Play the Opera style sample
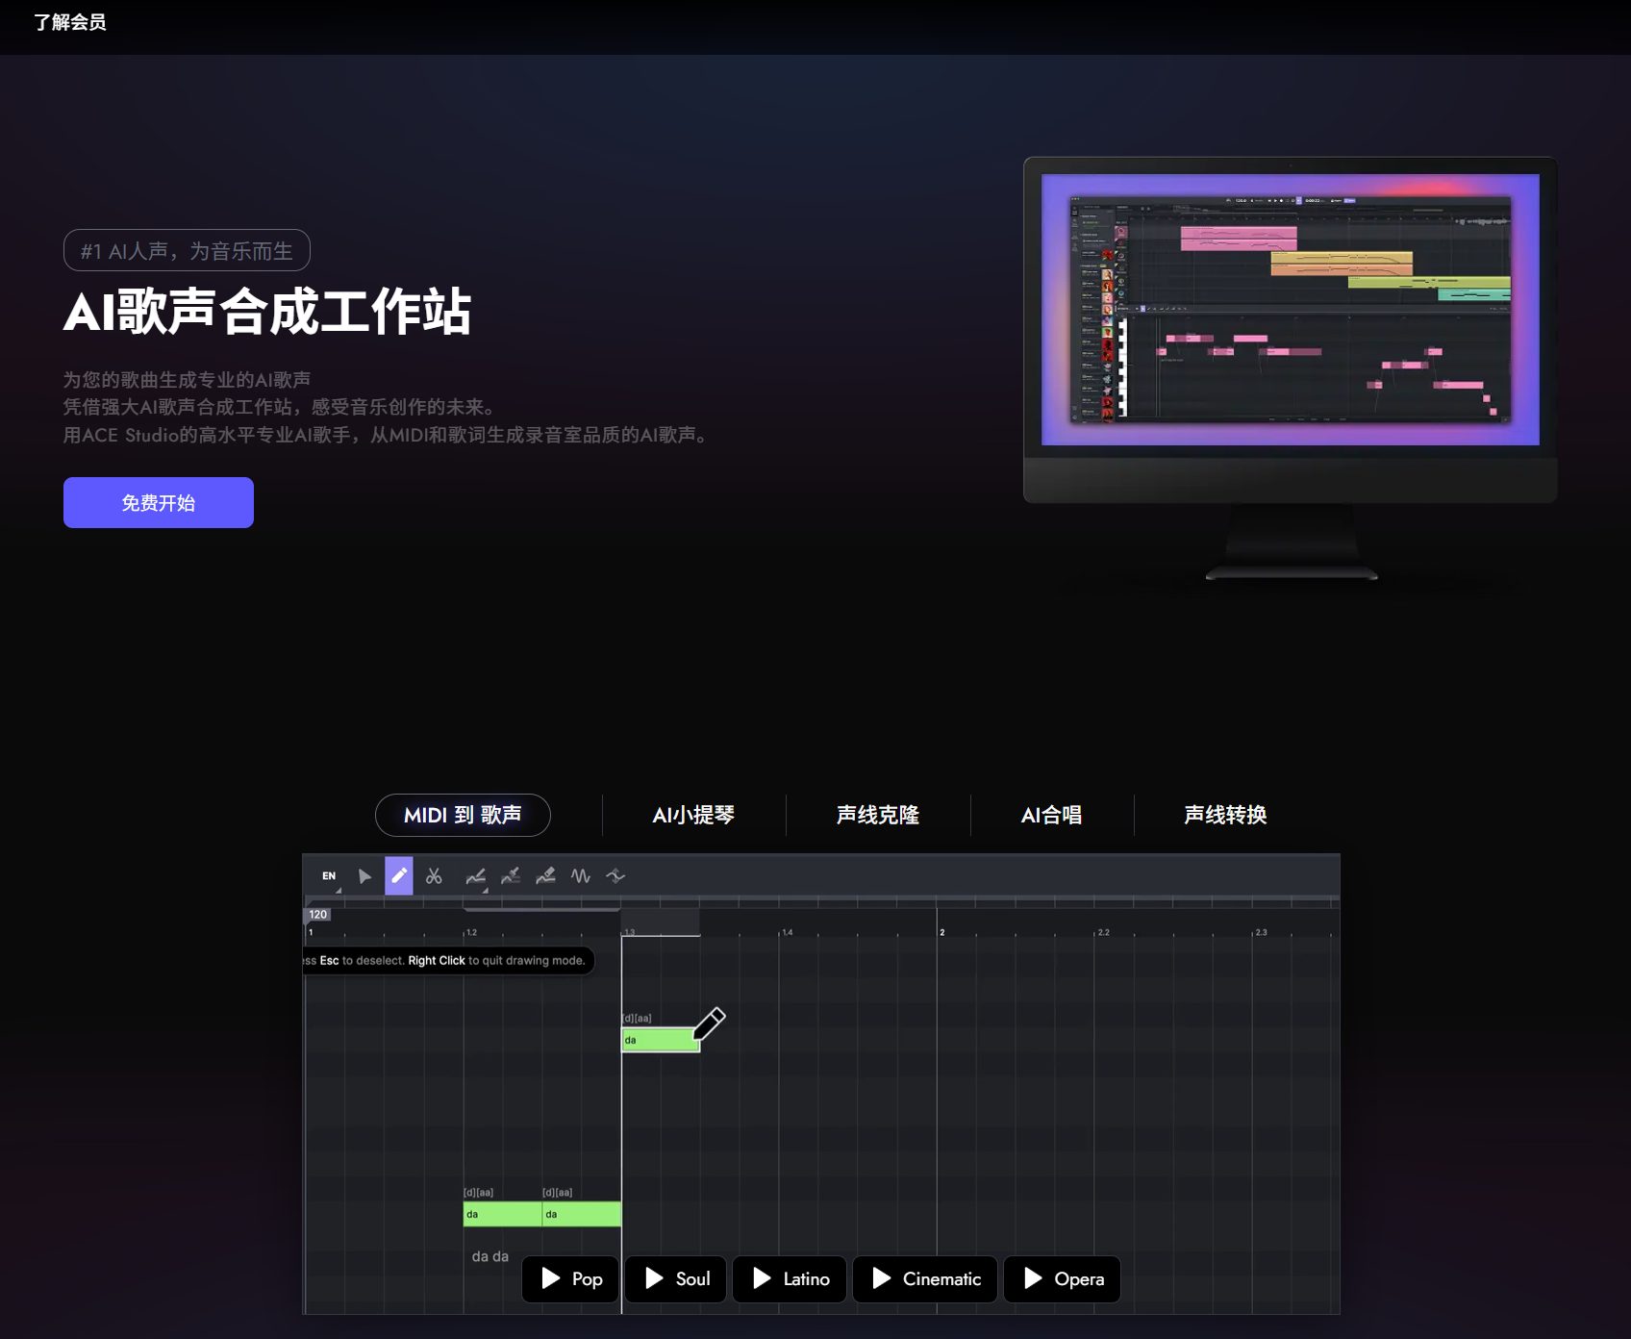This screenshot has height=1339, width=1631. click(x=1062, y=1279)
